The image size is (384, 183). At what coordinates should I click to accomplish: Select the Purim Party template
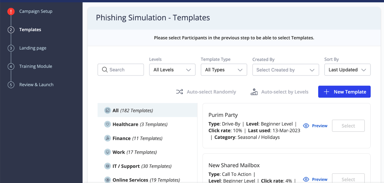(348, 126)
